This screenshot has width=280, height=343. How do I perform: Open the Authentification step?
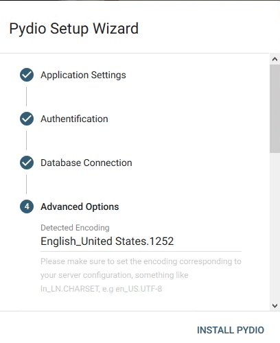[x=74, y=119]
